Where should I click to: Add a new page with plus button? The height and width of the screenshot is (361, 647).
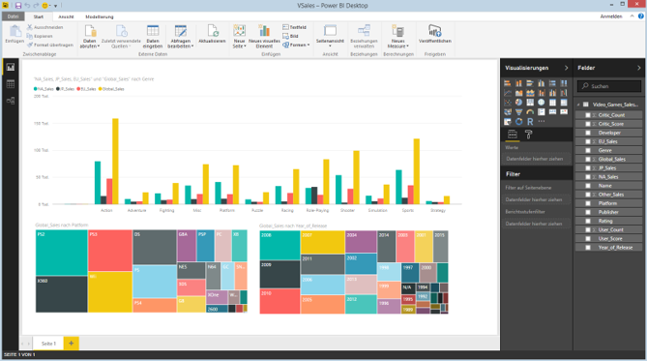click(71, 344)
